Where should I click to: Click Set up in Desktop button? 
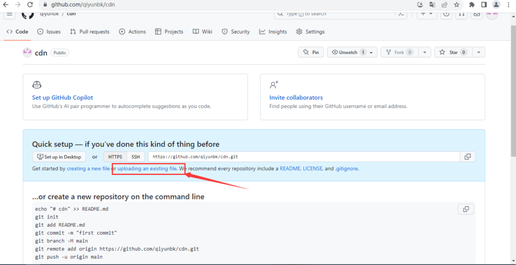point(59,157)
